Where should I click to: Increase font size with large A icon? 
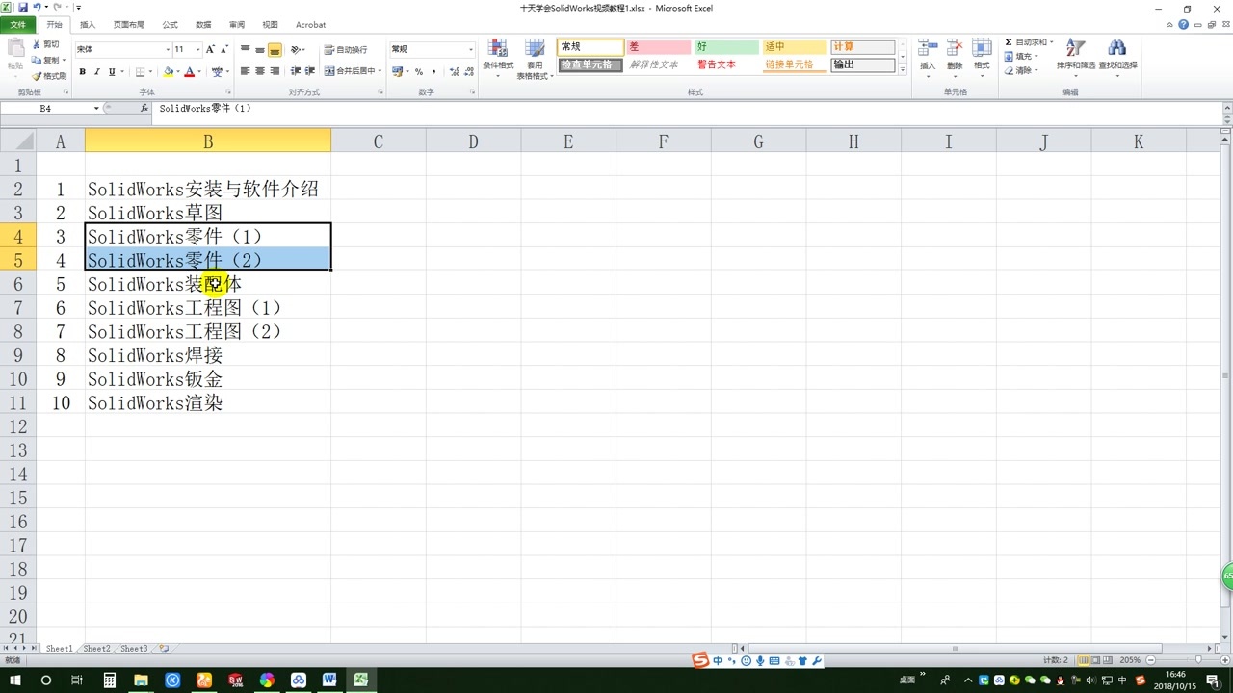tap(211, 49)
